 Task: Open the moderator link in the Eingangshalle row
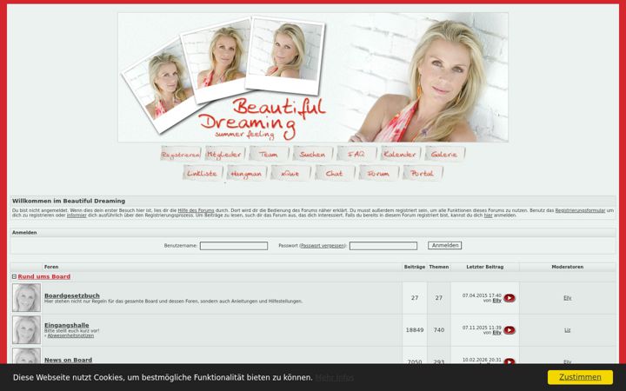tap(567, 330)
